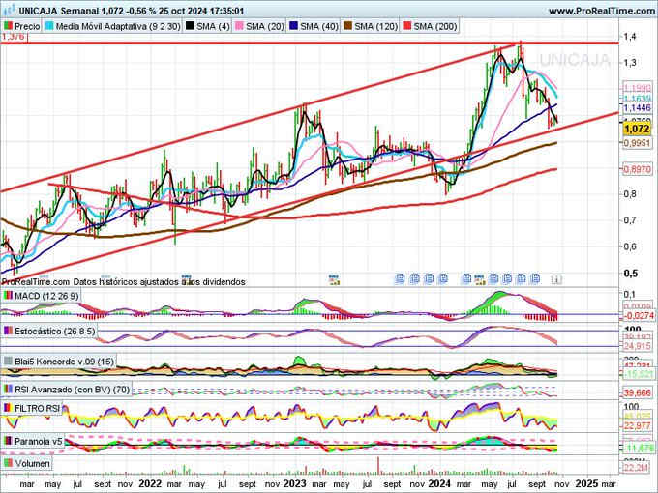Click the RSI Avanzado (con BV) (70) label
The image size is (658, 493).
click(73, 390)
